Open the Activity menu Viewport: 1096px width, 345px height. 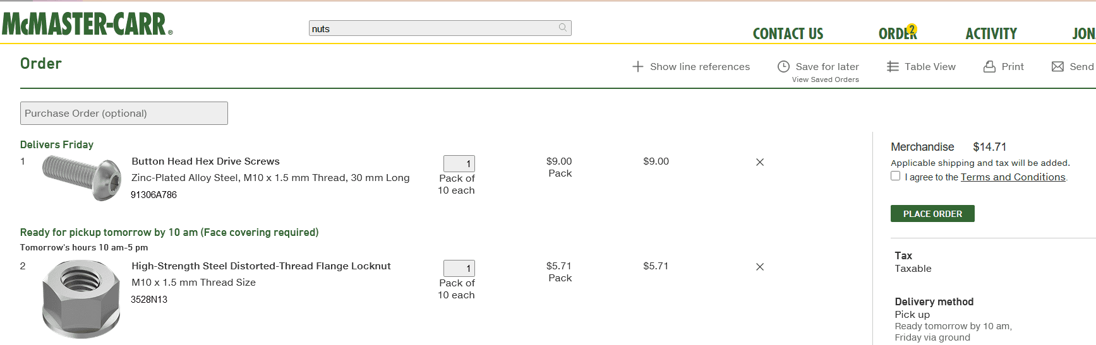(x=991, y=33)
